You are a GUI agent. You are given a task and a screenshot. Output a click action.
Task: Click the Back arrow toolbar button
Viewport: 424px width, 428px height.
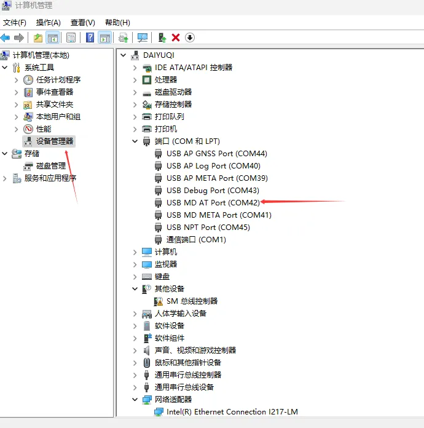(x=5, y=38)
